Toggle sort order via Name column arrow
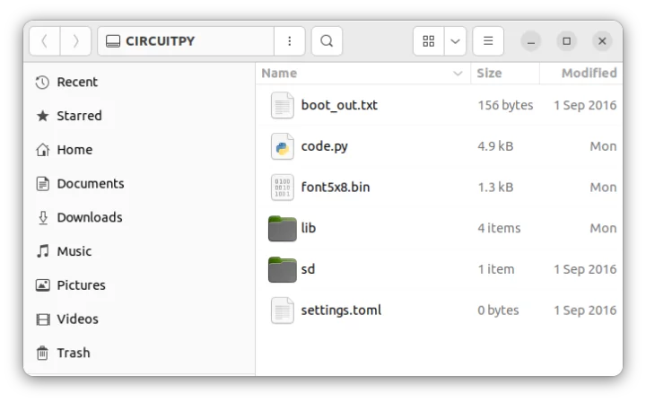Image resolution: width=646 pixels, height=402 pixels. tap(458, 74)
